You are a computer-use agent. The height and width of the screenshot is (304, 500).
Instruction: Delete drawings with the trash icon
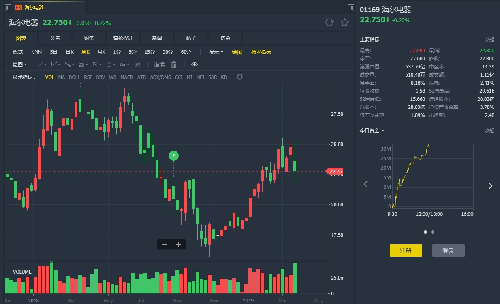click(x=174, y=64)
